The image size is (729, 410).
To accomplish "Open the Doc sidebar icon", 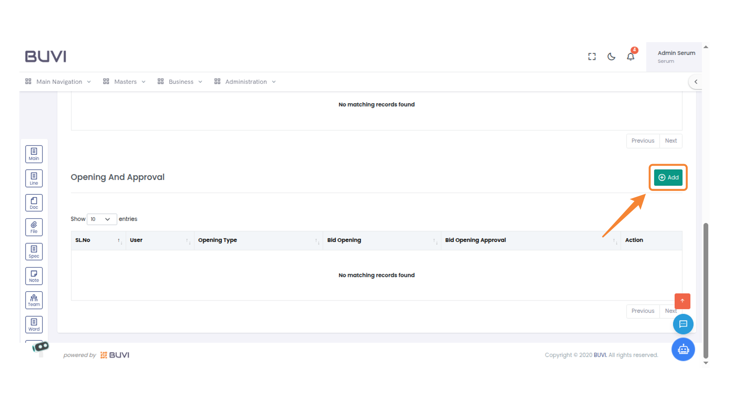I will 34,203.
